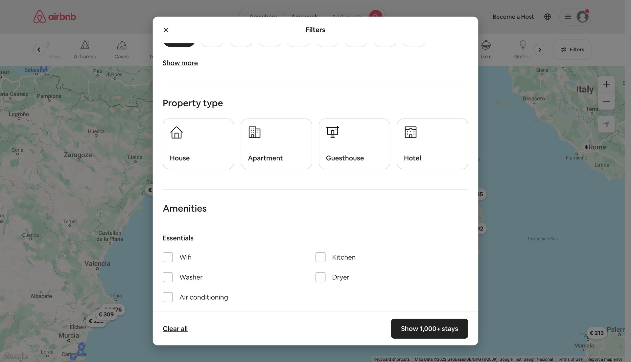Click the €213 price marker near Palermo
Screen dimensions: 631x362
pos(596,333)
